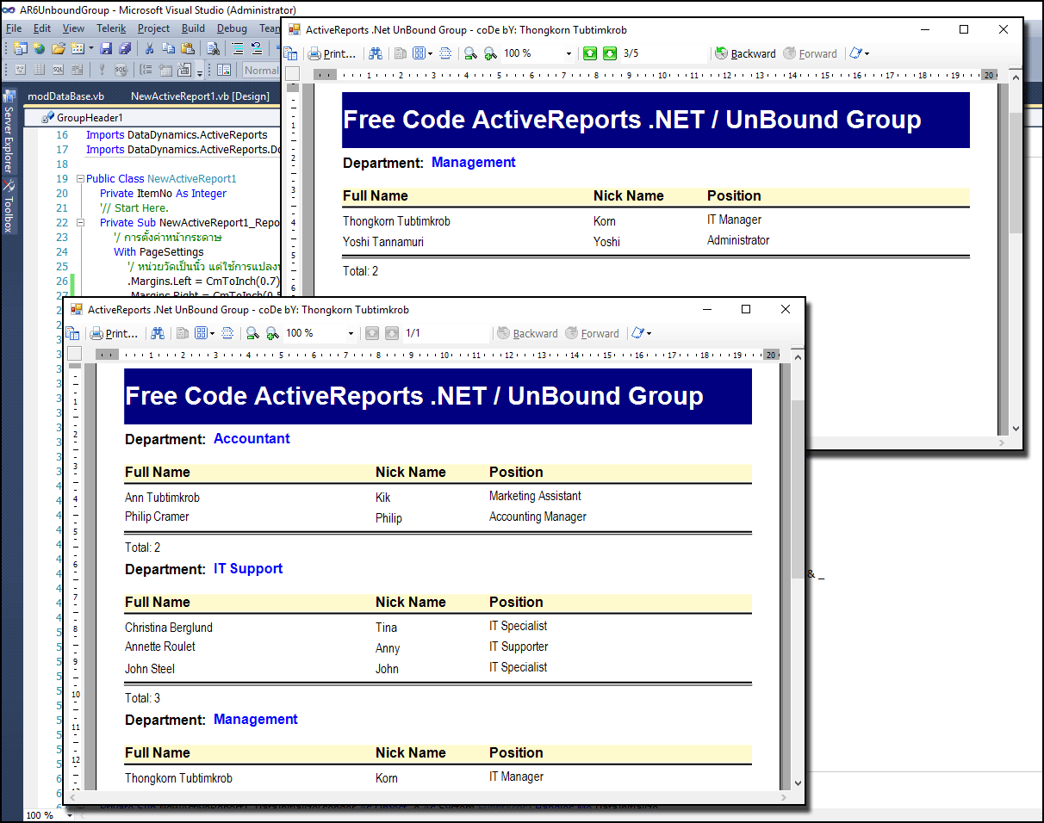The image size is (1044, 823).
Task: Click Zoom In magnifier in front report window
Action: tap(272, 333)
